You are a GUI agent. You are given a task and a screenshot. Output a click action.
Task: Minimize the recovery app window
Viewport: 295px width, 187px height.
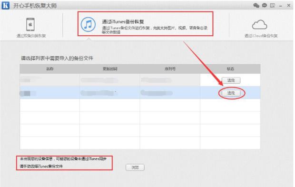(x=281, y=6)
